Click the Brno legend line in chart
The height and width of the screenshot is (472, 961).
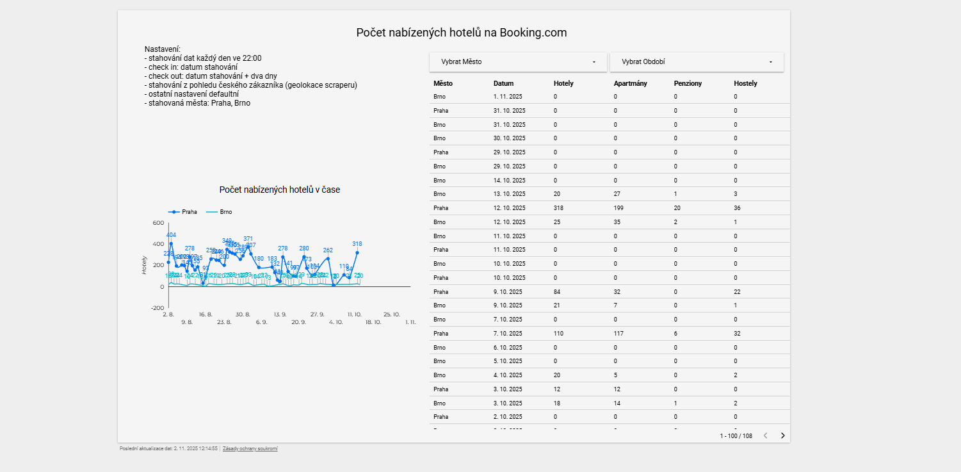[212, 212]
